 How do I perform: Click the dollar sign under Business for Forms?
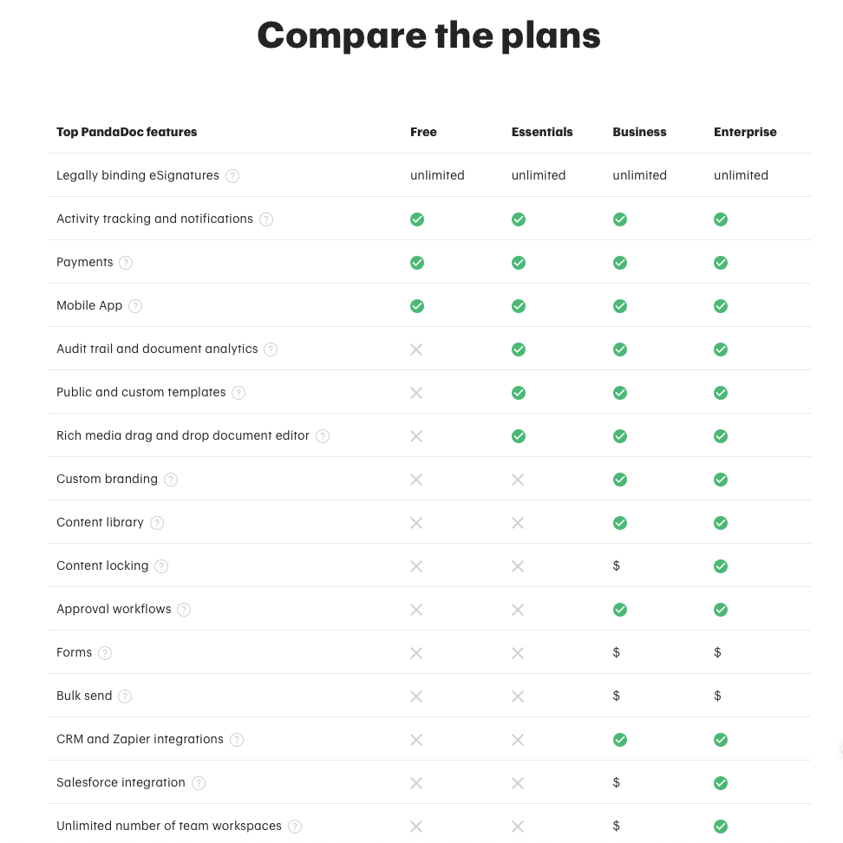coord(616,652)
